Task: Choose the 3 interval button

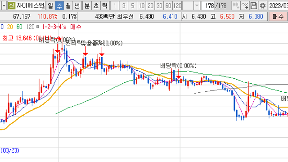Action: point(124,6)
